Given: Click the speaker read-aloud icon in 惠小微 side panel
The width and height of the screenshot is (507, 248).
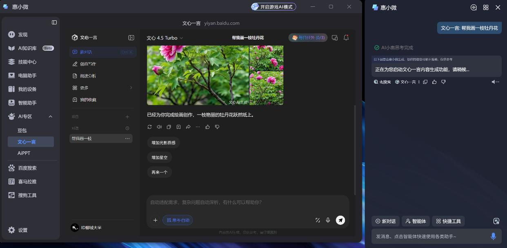Looking at the screenshot, I should (x=495, y=82).
